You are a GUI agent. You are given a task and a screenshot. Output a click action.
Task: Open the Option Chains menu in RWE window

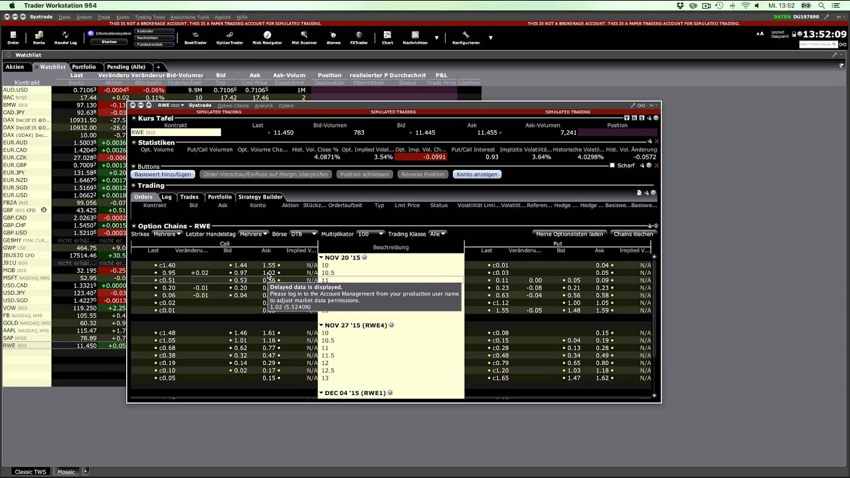tap(233, 106)
